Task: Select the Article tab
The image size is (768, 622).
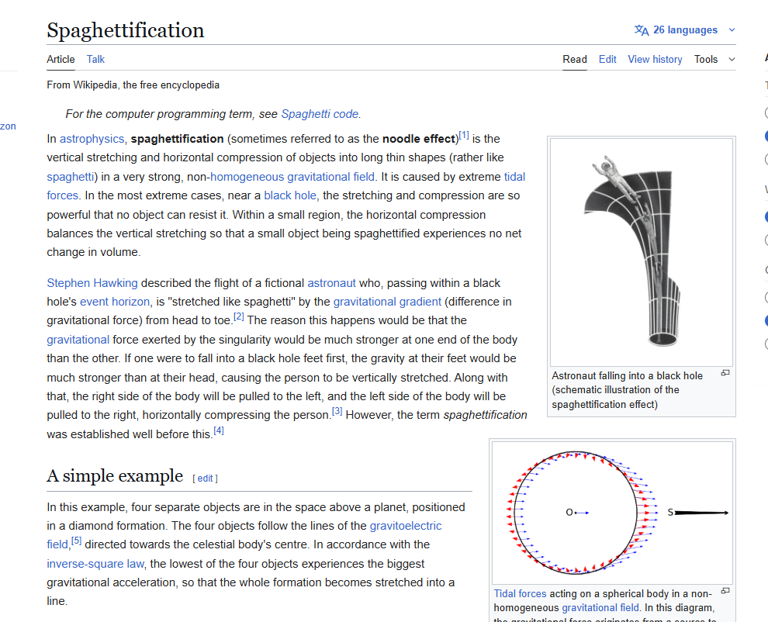Action: click(61, 59)
